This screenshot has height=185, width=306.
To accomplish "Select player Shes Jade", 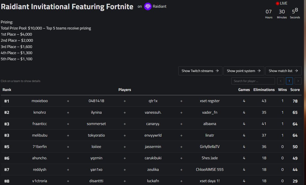I will (210, 158).
